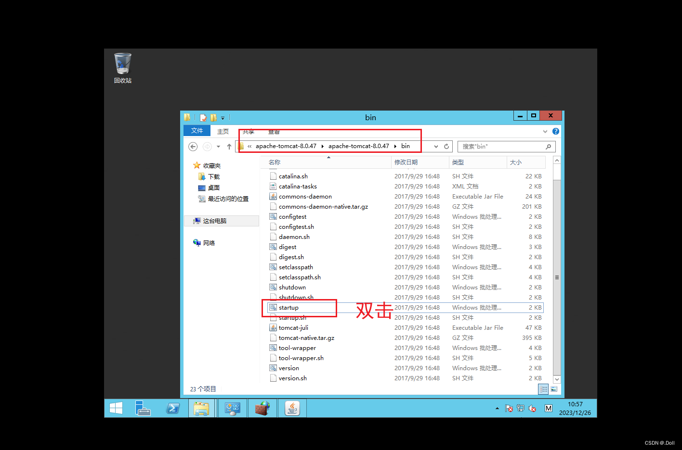Select the shutdown batch file icon
Screen dimensions: 682x450
[273, 287]
